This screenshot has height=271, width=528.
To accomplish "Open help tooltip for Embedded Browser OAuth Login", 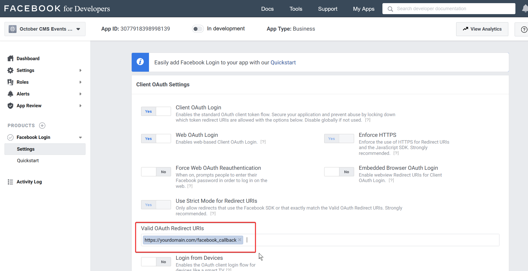I will pos(391,180).
